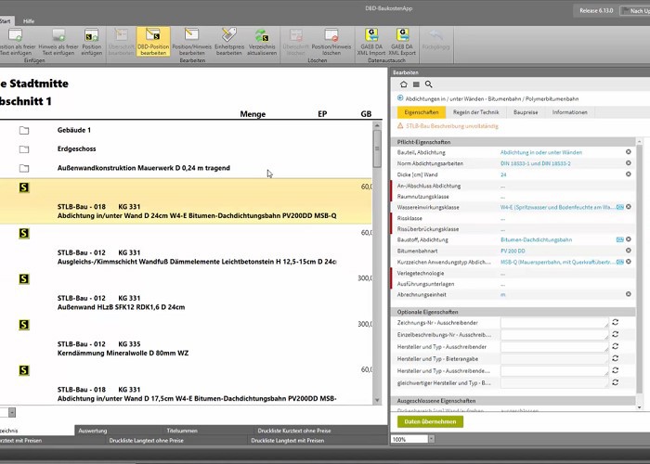Open the 'Auswertung' bottom tab
The width and height of the screenshot is (650, 464).
point(93,431)
